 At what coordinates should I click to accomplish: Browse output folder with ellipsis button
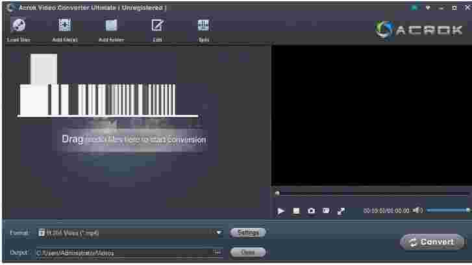217,253
